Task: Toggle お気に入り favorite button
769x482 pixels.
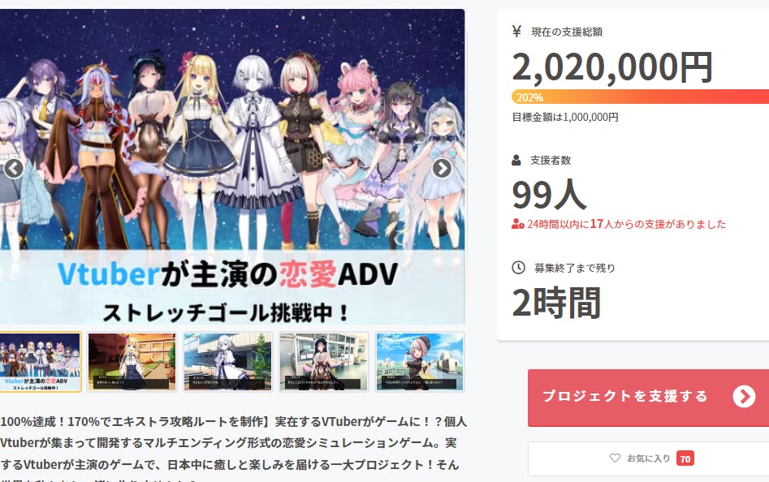Action: (648, 458)
